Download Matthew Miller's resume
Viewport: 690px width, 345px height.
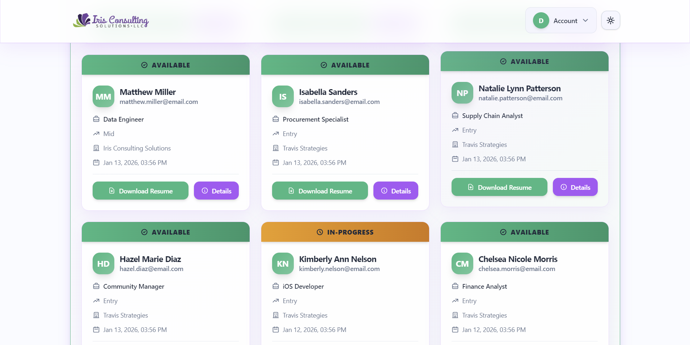point(140,191)
